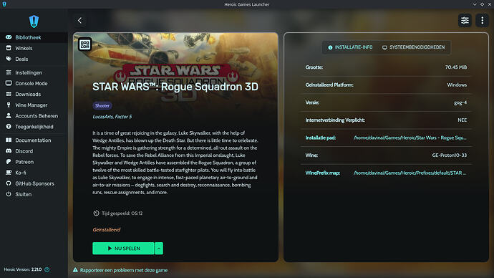
Task: Click the WinePrefix map: label
Action: tap(323, 173)
